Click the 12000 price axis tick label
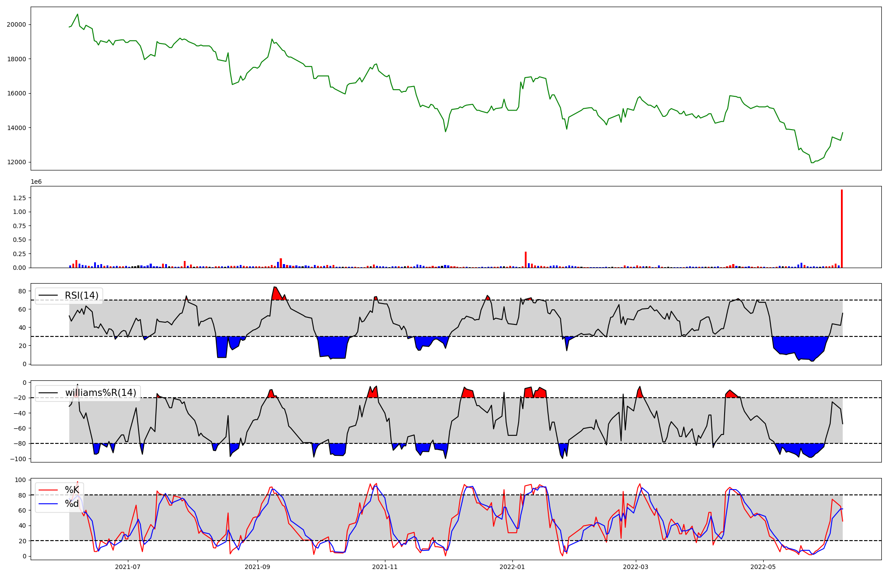Screen dimensions: 888x577 16,162
